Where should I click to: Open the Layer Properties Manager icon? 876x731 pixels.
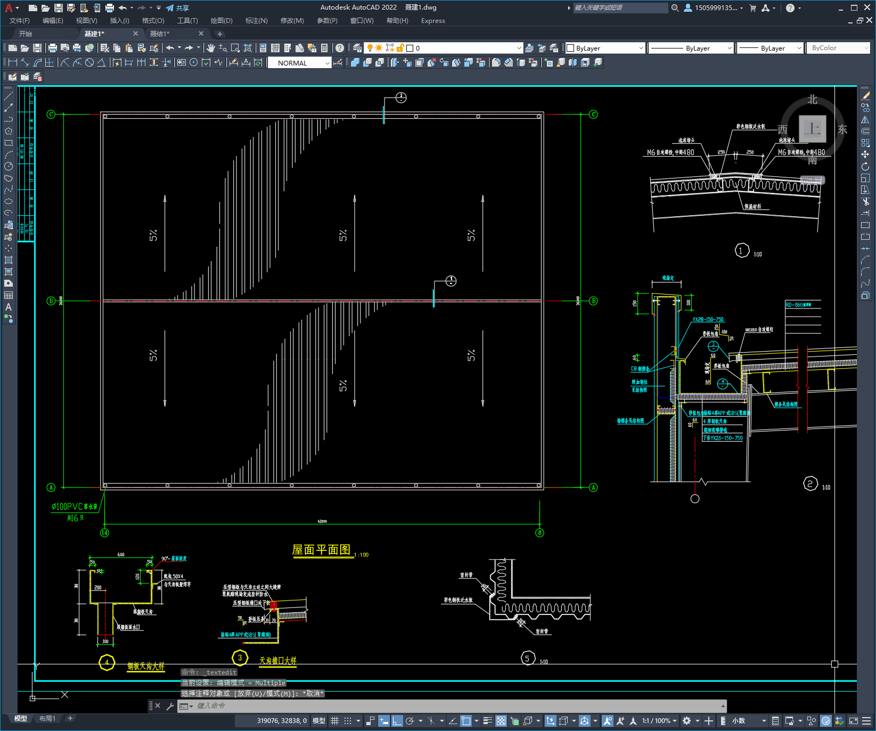pyautogui.click(x=357, y=48)
